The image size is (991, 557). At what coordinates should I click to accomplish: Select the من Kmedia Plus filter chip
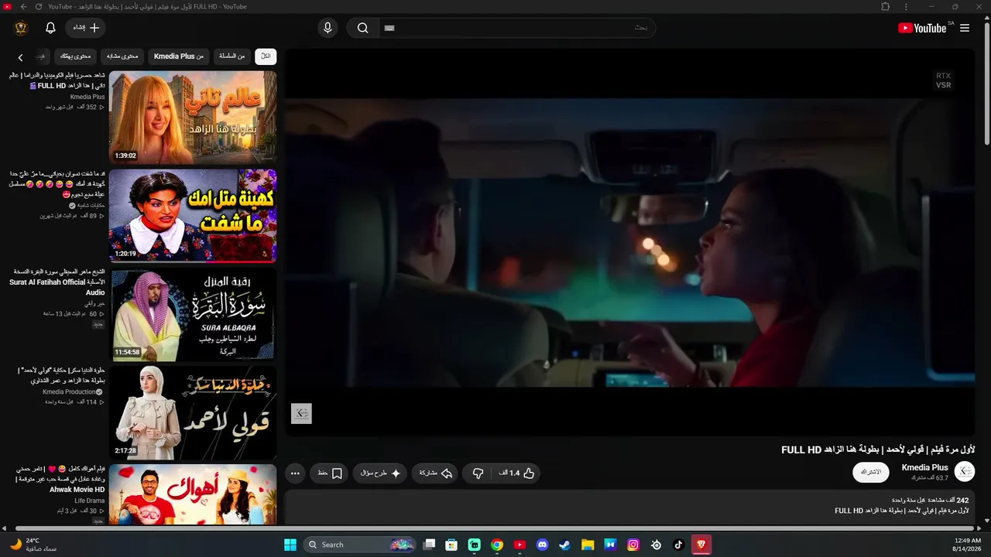[x=179, y=56]
